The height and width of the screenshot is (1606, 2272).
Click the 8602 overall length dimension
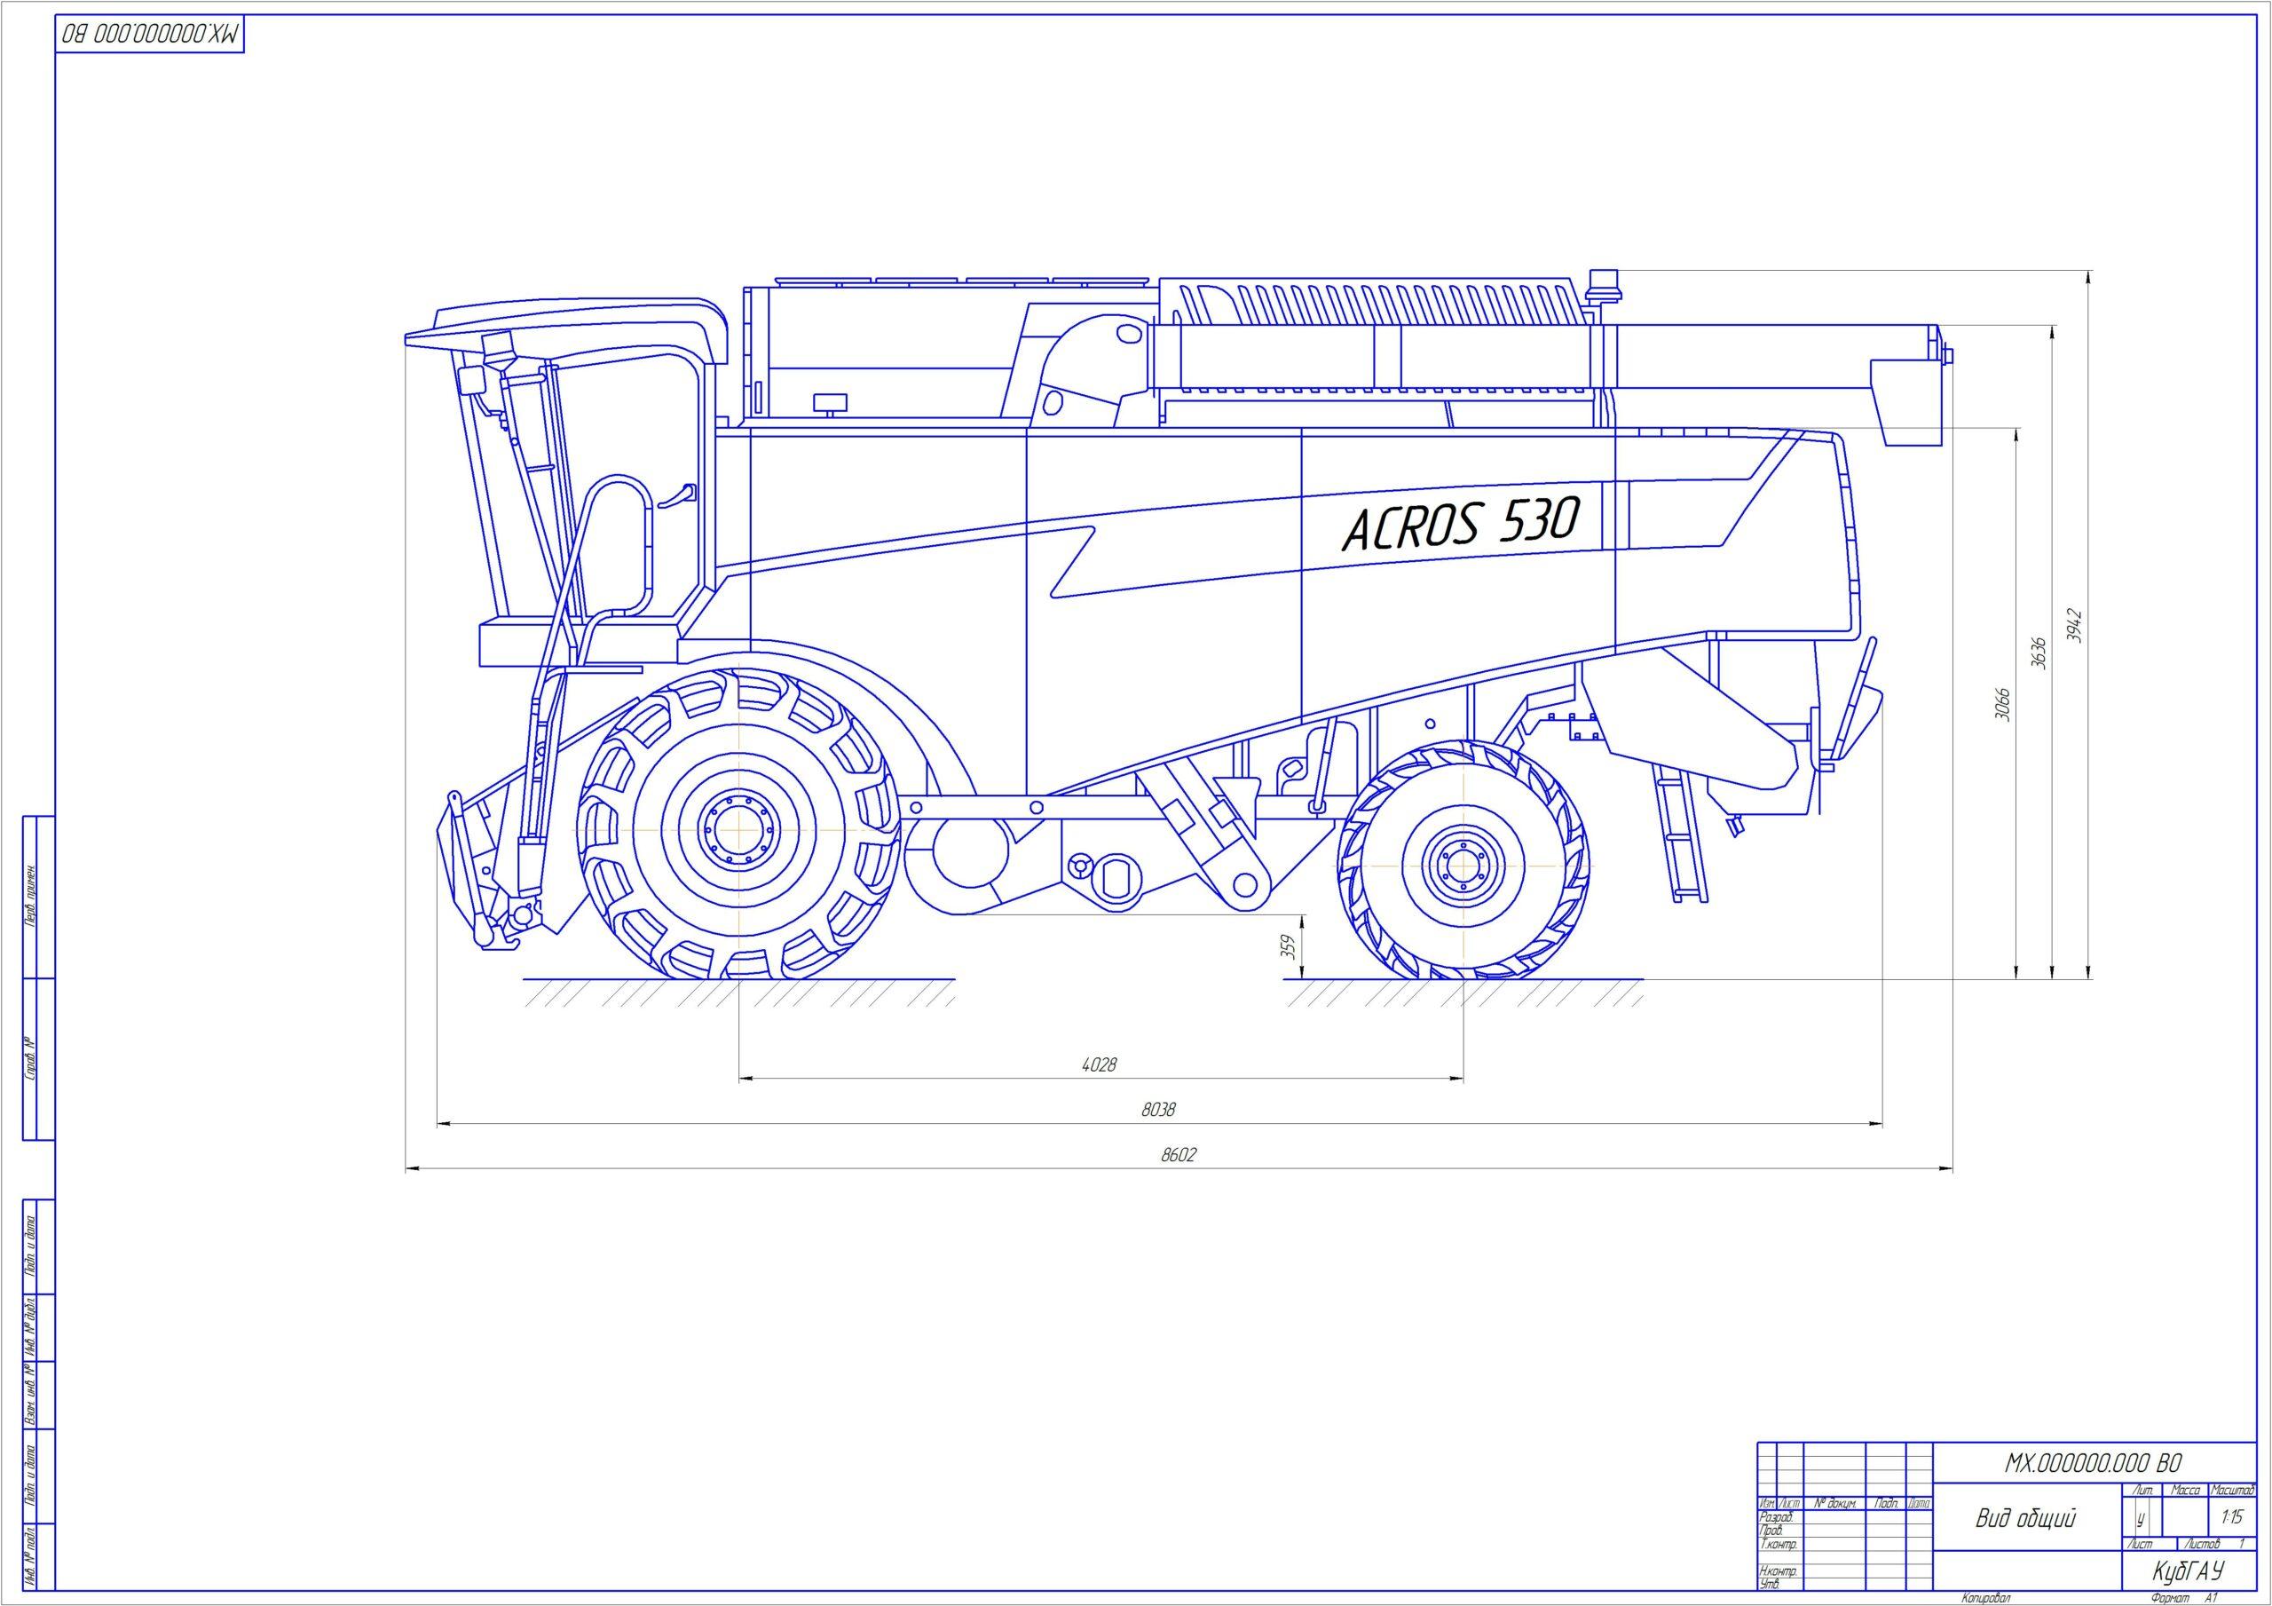coord(1178,1156)
